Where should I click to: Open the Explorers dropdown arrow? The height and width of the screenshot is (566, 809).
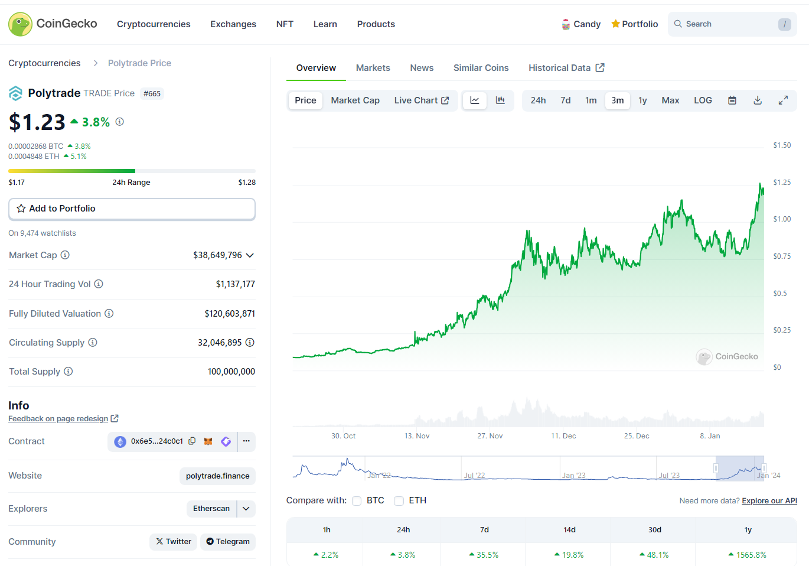pyautogui.click(x=246, y=509)
